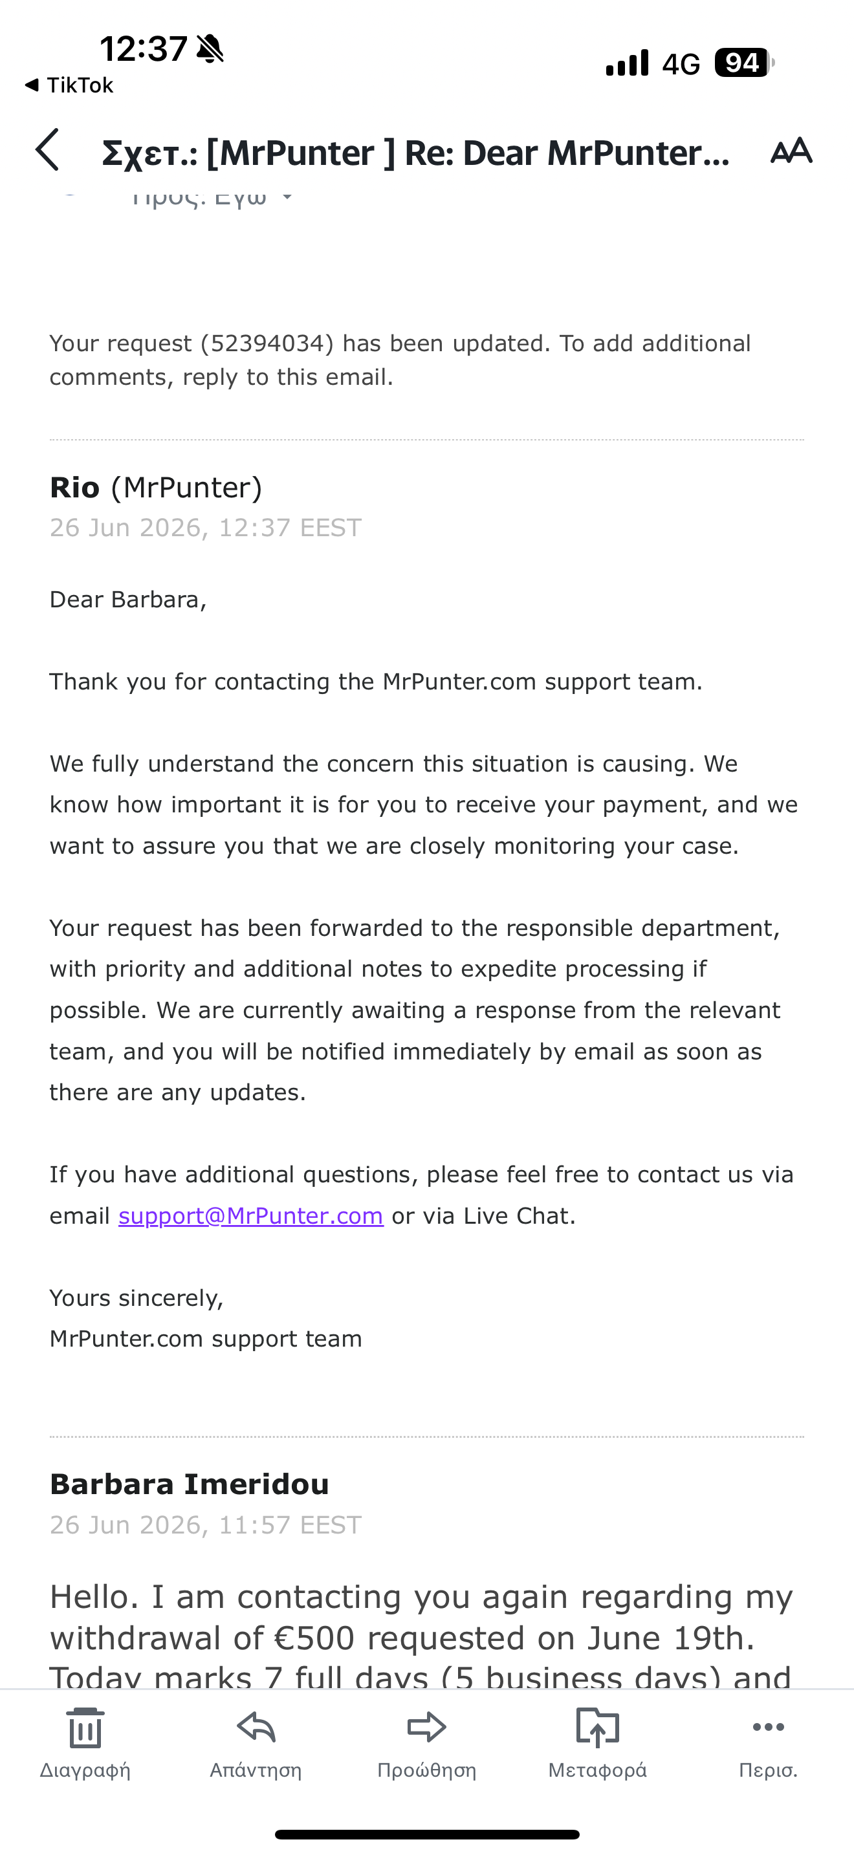Viewport: 854px width, 1855px height.
Task: Tap the email subject title header
Action: [415, 153]
